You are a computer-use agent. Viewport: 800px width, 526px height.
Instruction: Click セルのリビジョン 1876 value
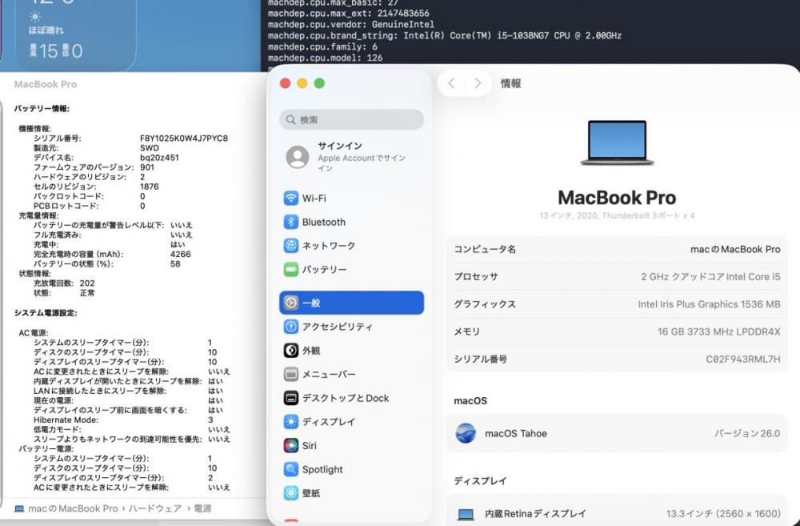[149, 187]
